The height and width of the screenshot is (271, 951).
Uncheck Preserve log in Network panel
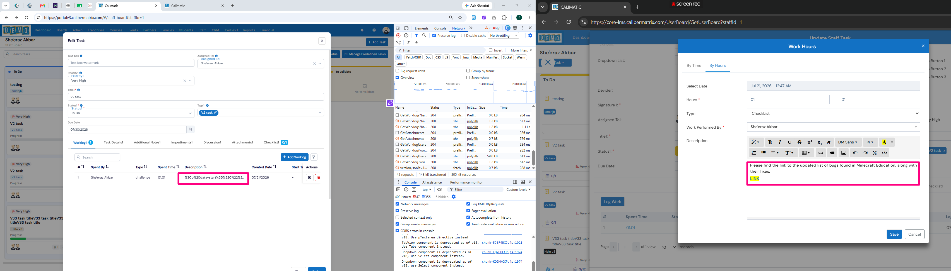pyautogui.click(x=434, y=35)
